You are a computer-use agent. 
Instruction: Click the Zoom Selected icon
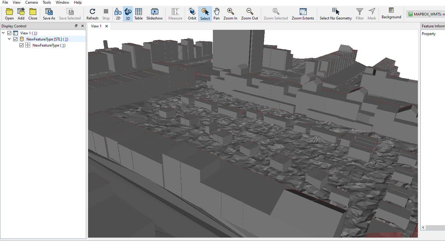point(276,14)
